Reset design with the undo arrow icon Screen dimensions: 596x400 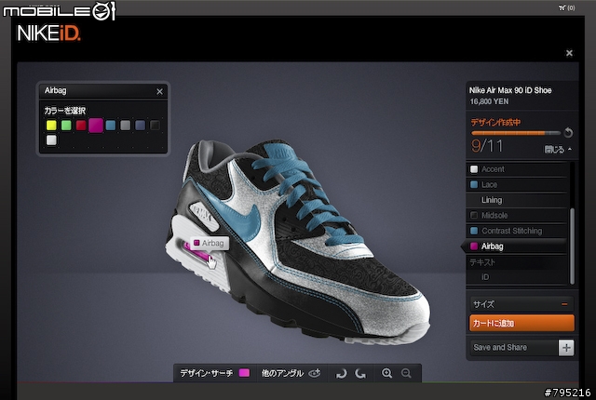(x=568, y=132)
